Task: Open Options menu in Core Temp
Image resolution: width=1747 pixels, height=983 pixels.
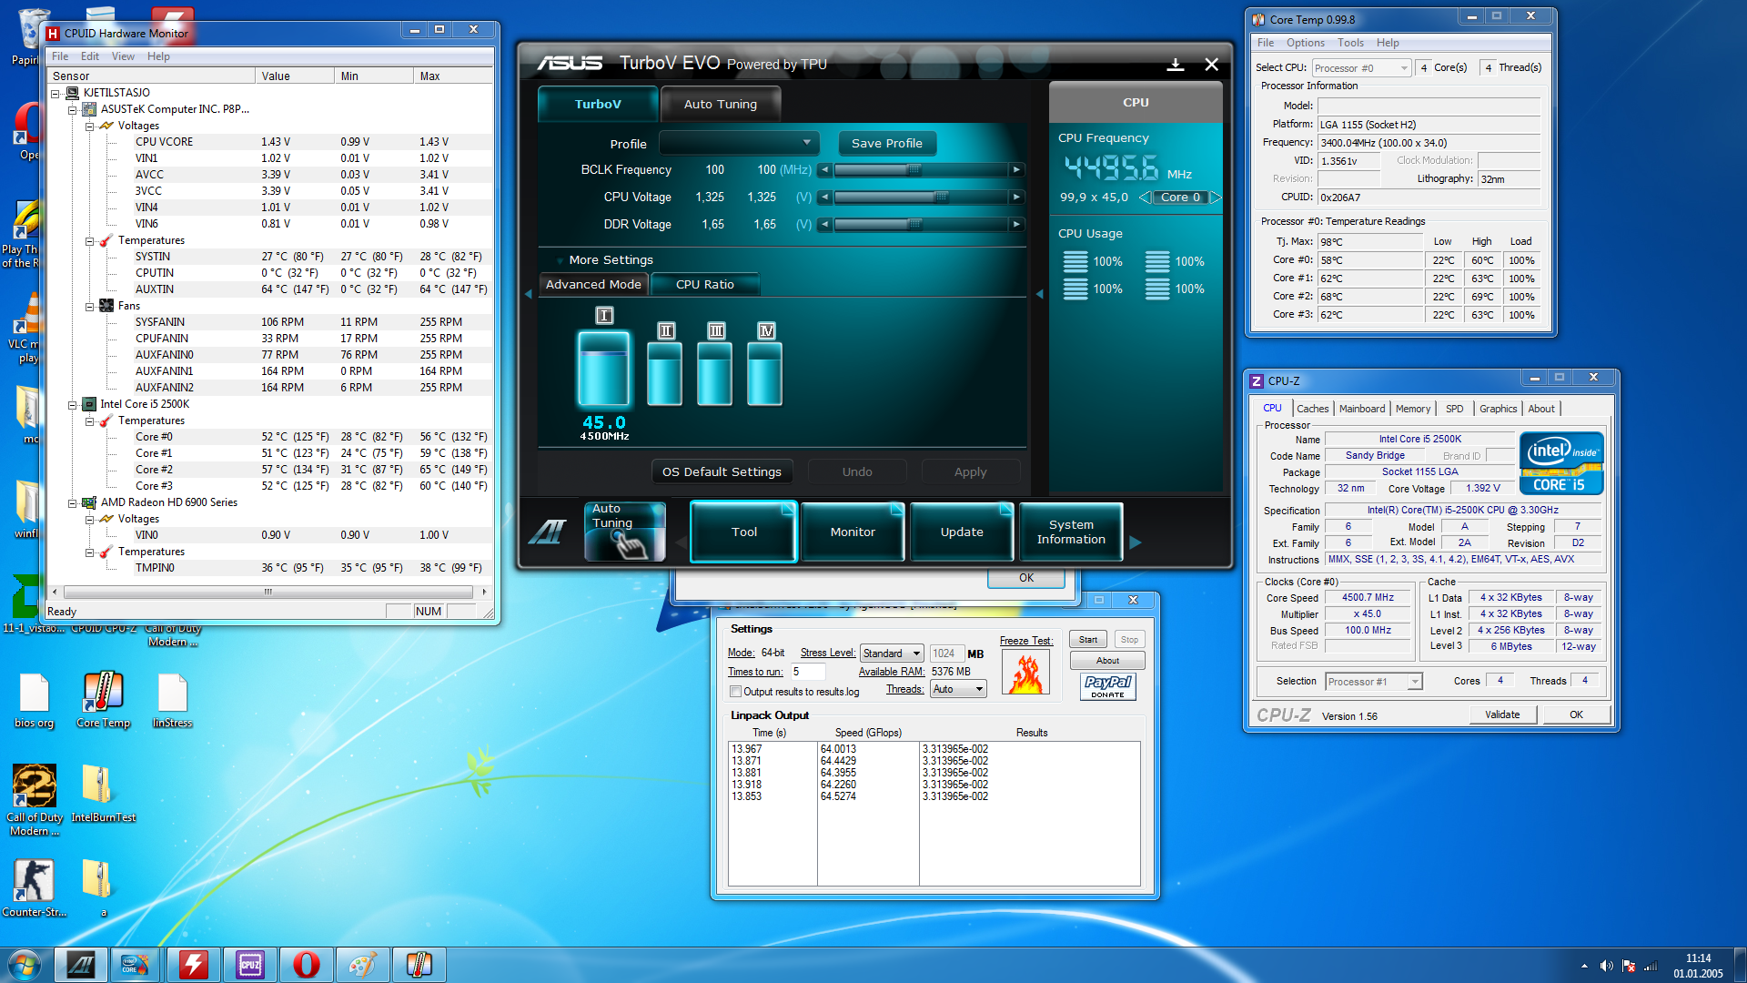Action: point(1305,43)
